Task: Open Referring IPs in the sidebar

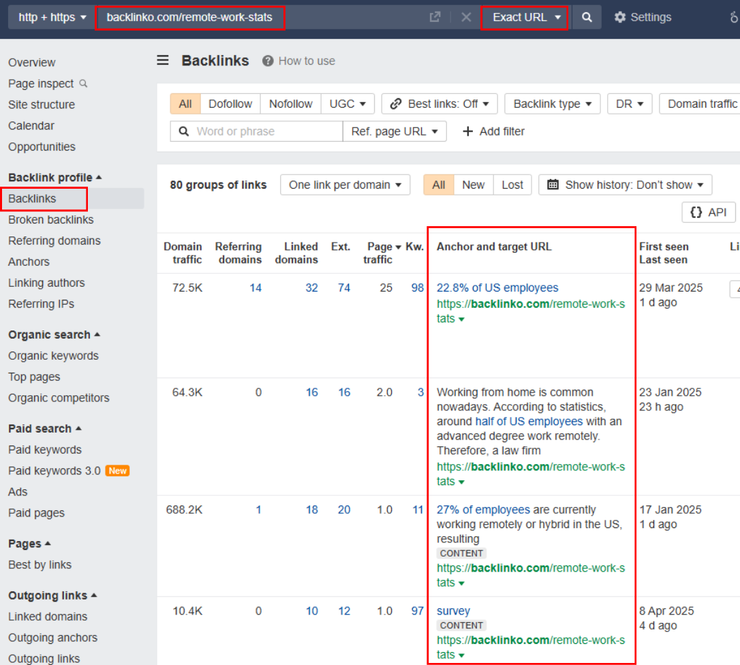Action: click(41, 304)
